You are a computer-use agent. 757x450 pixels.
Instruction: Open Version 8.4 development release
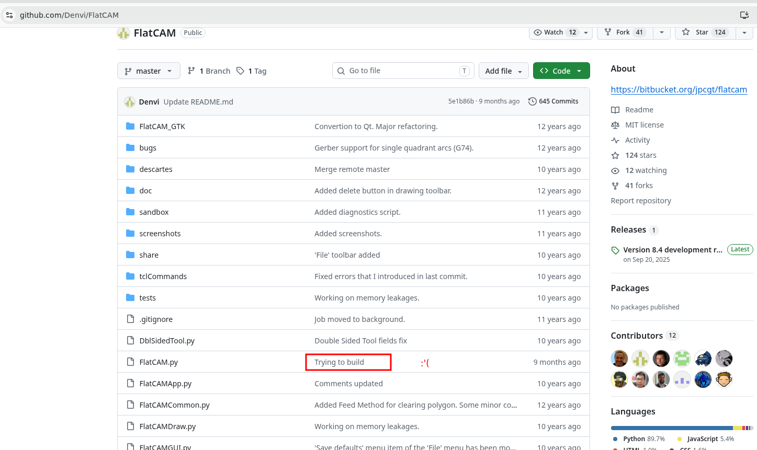click(672, 250)
